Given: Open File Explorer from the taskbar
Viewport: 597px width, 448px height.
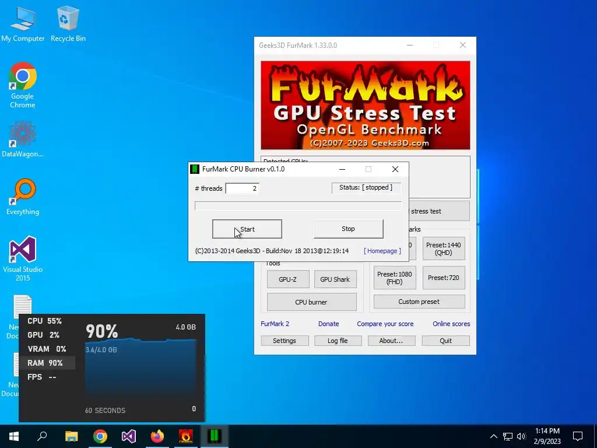Looking at the screenshot, I should click(71, 436).
